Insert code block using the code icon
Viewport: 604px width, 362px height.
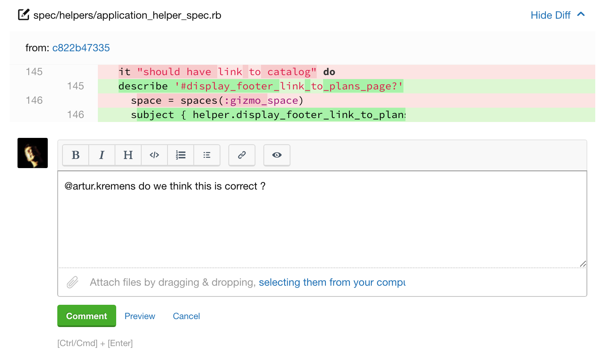click(x=154, y=155)
